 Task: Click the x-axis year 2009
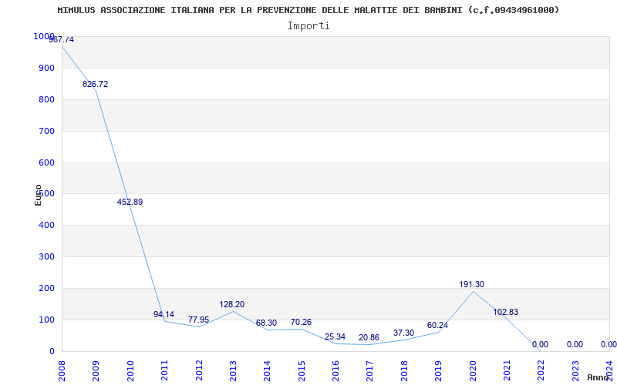click(96, 370)
